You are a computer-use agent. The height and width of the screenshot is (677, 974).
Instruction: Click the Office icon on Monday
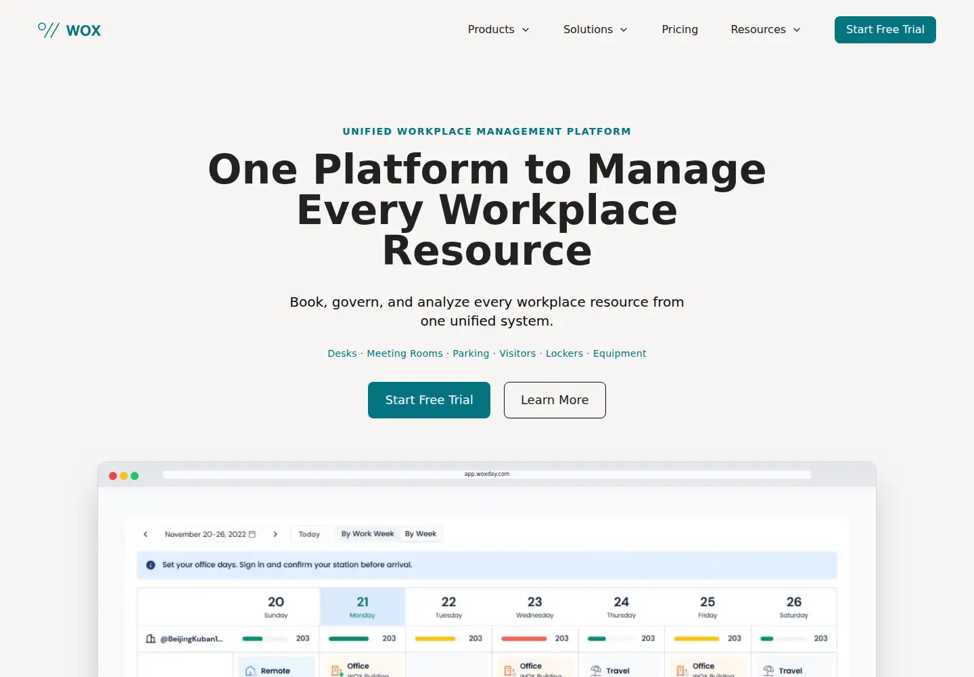tap(337, 671)
